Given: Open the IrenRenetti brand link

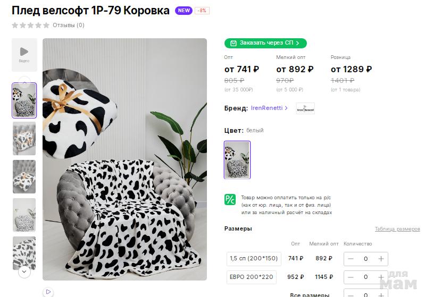Looking at the screenshot, I should point(269,108).
